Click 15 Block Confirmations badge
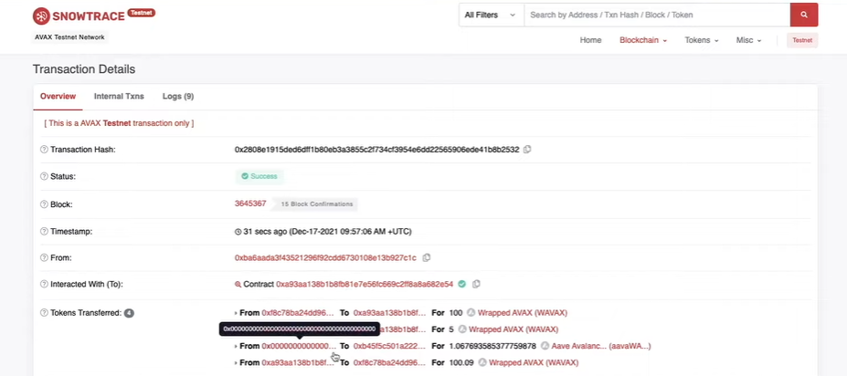The image size is (847, 376). 316,204
